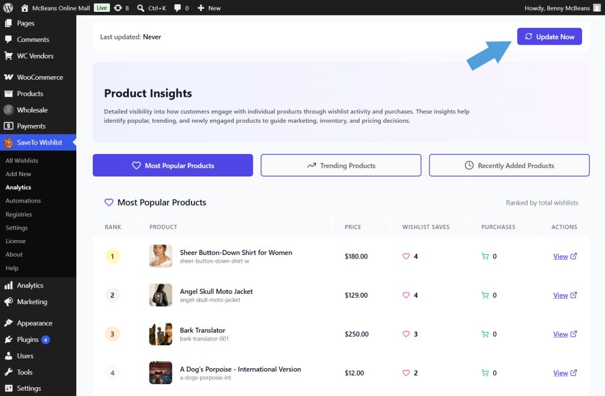Click A Dog's Porpoise product thumbnail
Viewport: 605px width, 396px height.
coord(161,373)
